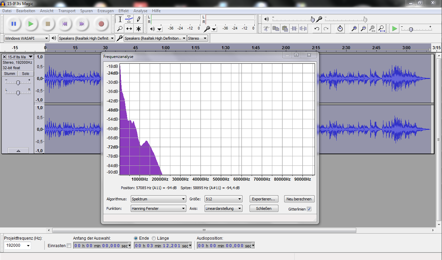The height and width of the screenshot is (260, 442).
Task: Click the horizontal scrollbar below the tracks
Action: pos(204,231)
